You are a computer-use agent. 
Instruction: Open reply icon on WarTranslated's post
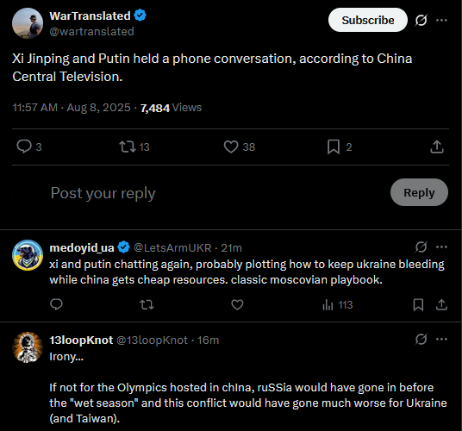pos(24,147)
